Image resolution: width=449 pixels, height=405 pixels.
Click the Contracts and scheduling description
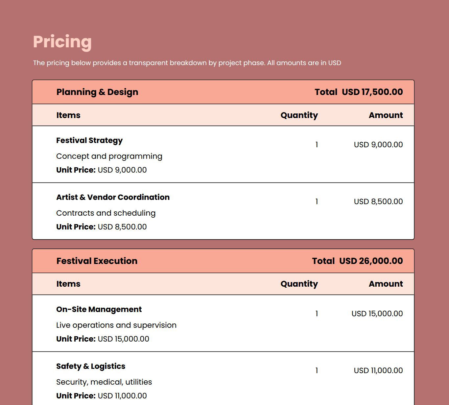pyautogui.click(x=106, y=213)
